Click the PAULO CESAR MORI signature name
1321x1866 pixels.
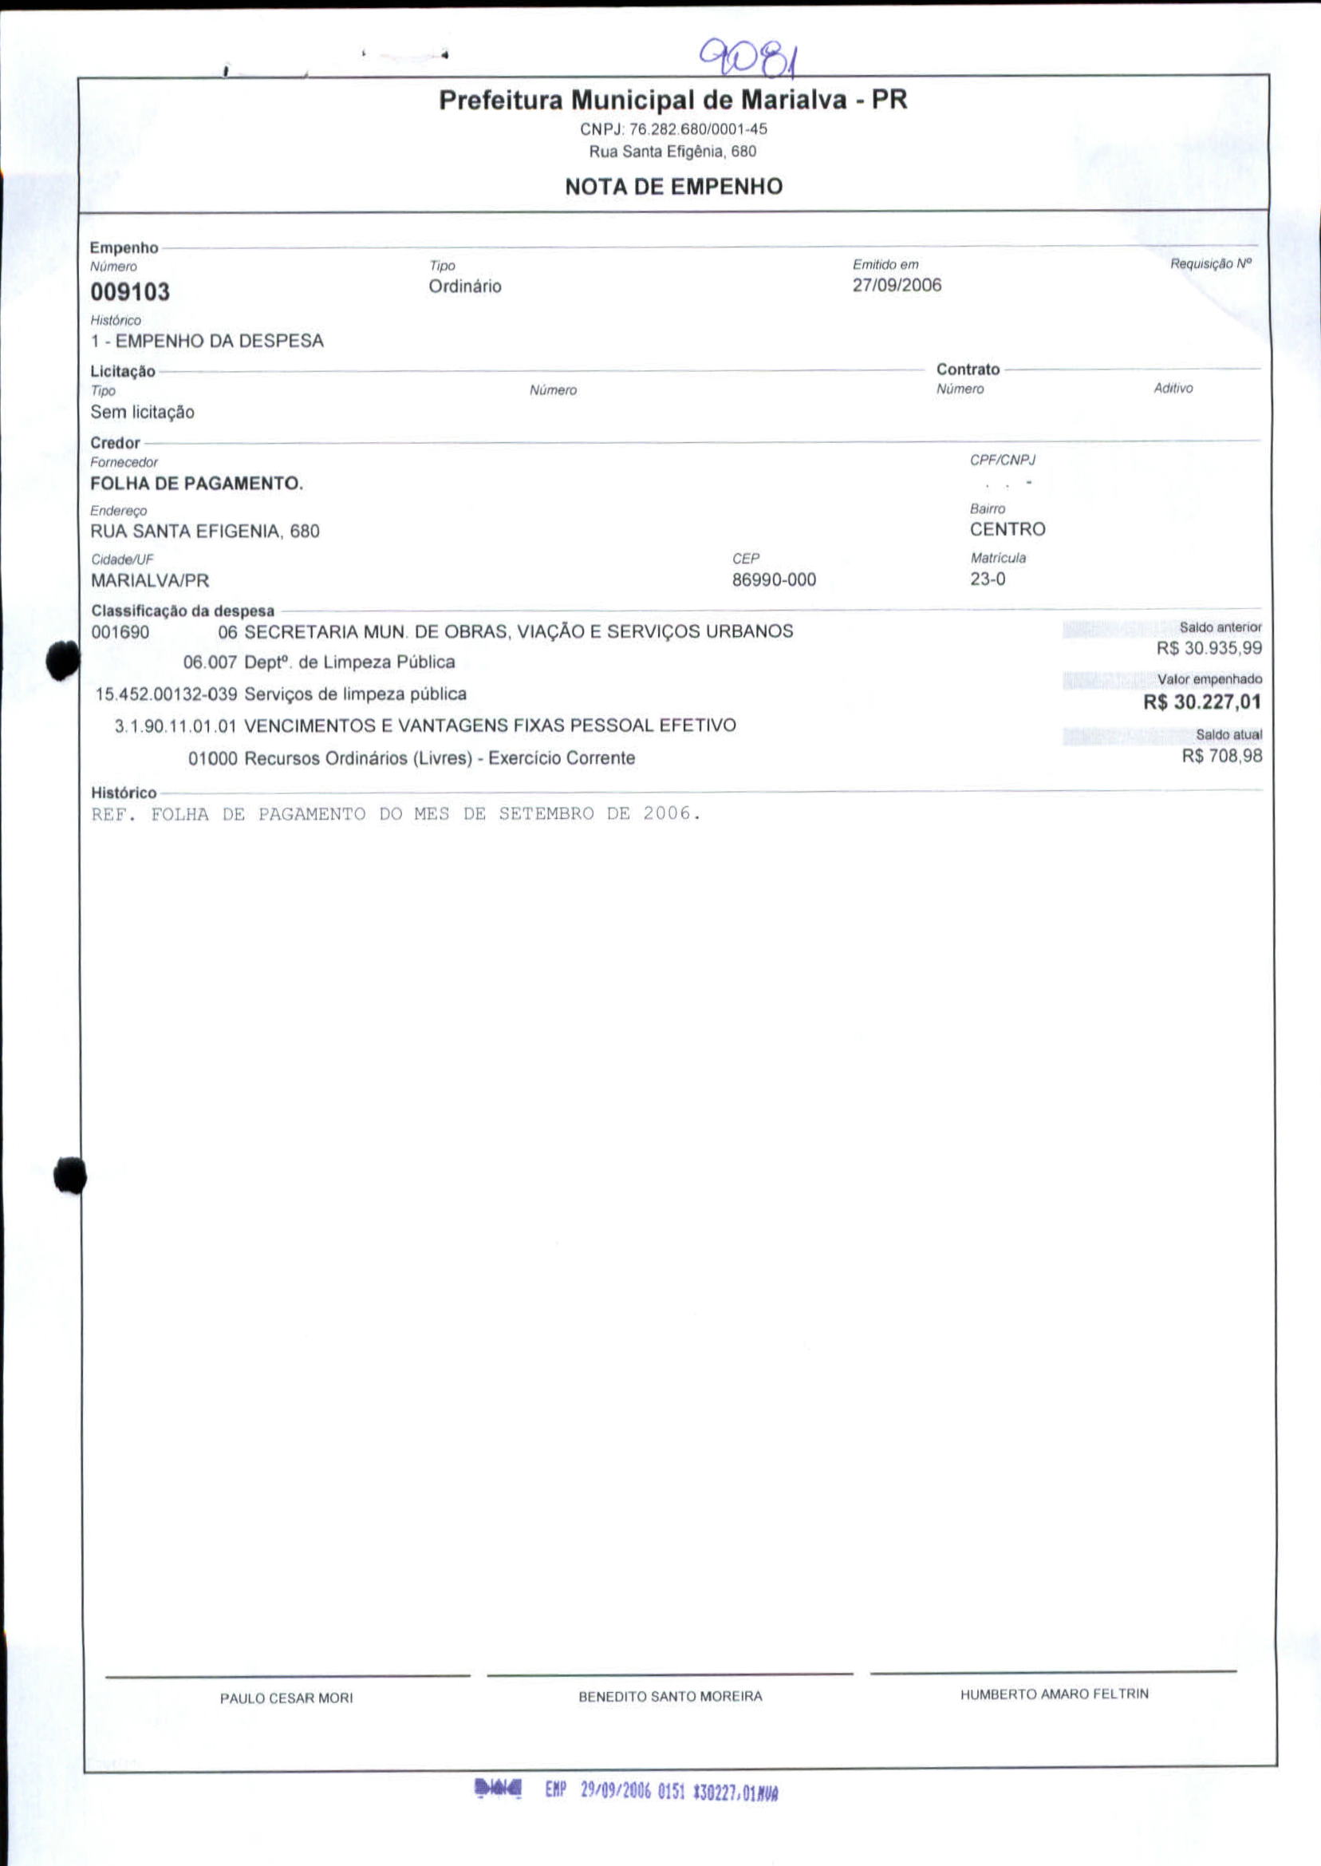[286, 1698]
